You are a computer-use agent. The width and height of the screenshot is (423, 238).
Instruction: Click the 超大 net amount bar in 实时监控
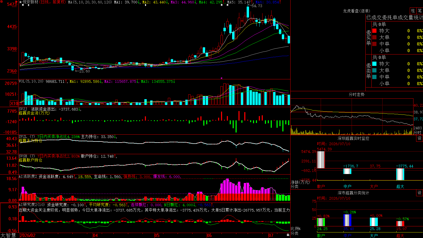point(400,174)
